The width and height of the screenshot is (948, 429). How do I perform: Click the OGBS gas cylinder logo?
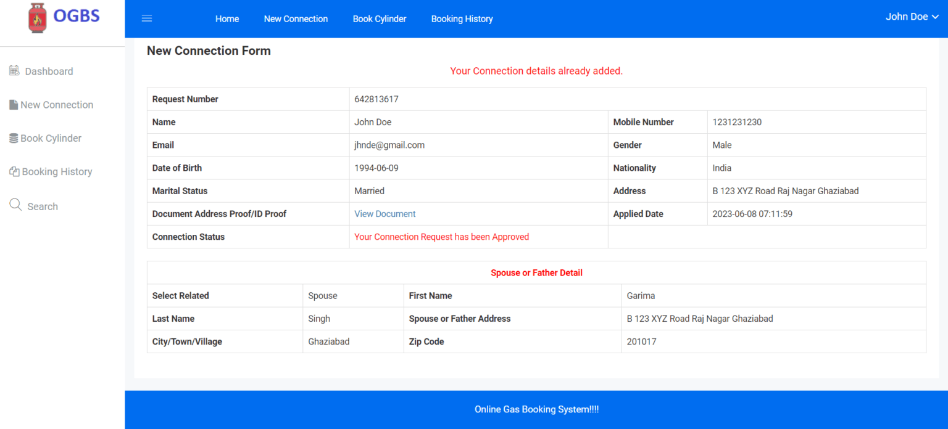tap(38, 18)
